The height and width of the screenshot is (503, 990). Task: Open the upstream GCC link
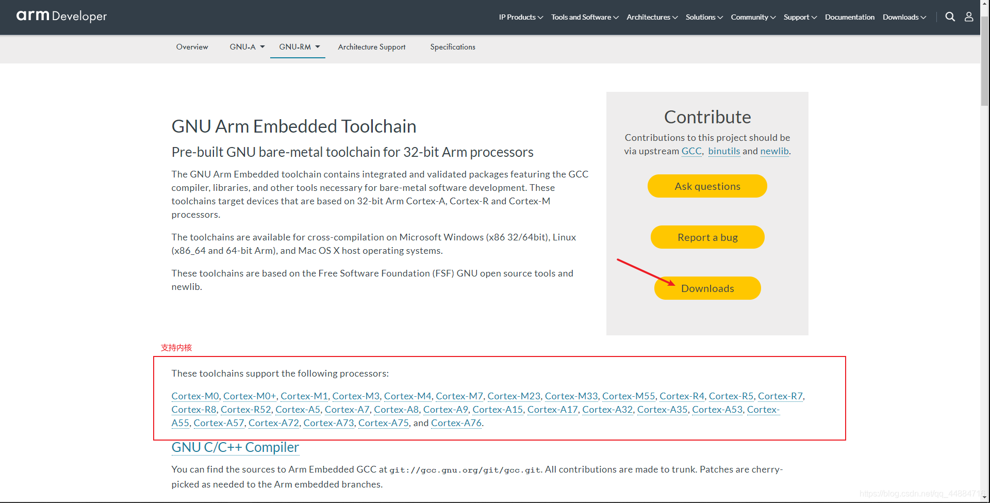691,151
